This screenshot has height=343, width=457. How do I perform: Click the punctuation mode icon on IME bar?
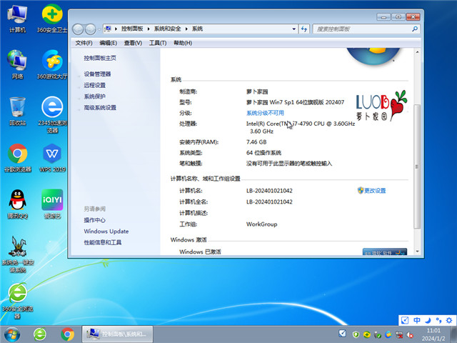[x=438, y=320]
